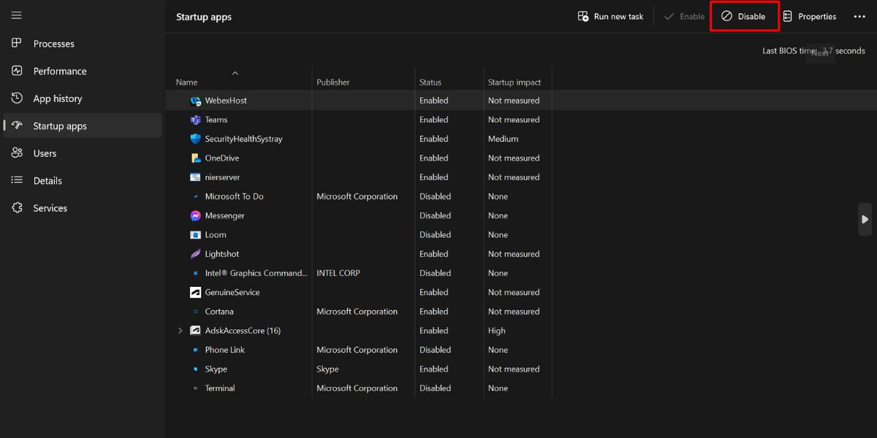This screenshot has height=438, width=877.
Task: Select the Webex Host app icon
Action: (x=194, y=100)
